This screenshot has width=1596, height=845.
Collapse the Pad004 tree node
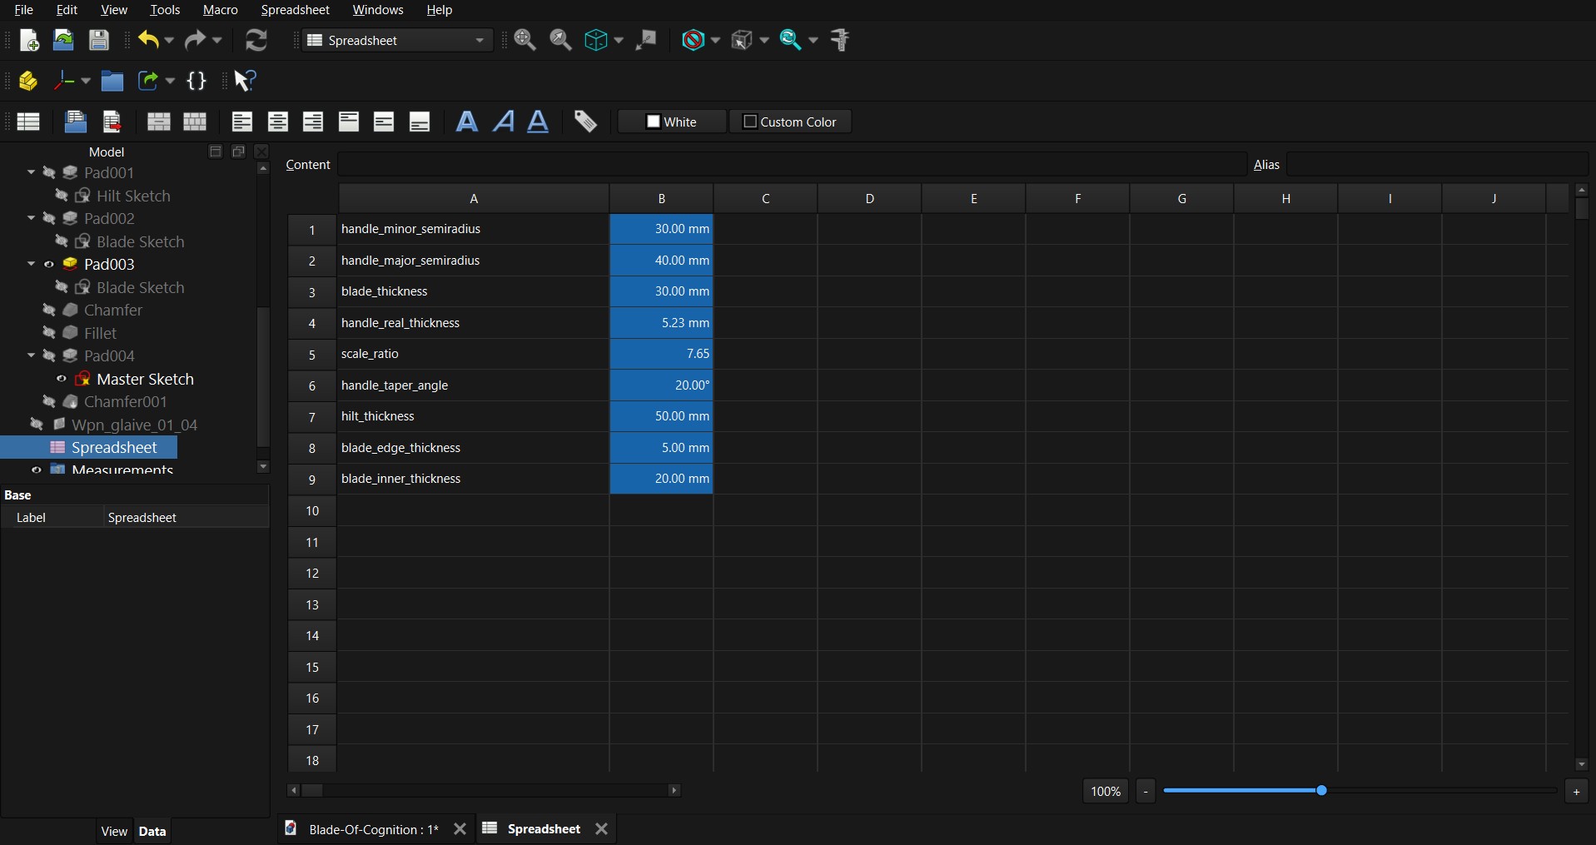[x=31, y=355]
